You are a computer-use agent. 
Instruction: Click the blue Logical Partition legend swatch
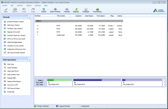[x=57, y=106]
